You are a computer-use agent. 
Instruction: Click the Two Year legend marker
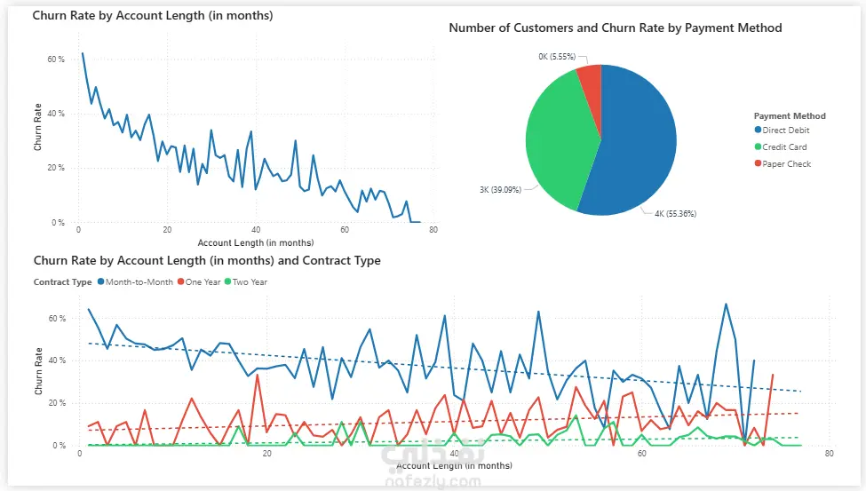(x=227, y=281)
